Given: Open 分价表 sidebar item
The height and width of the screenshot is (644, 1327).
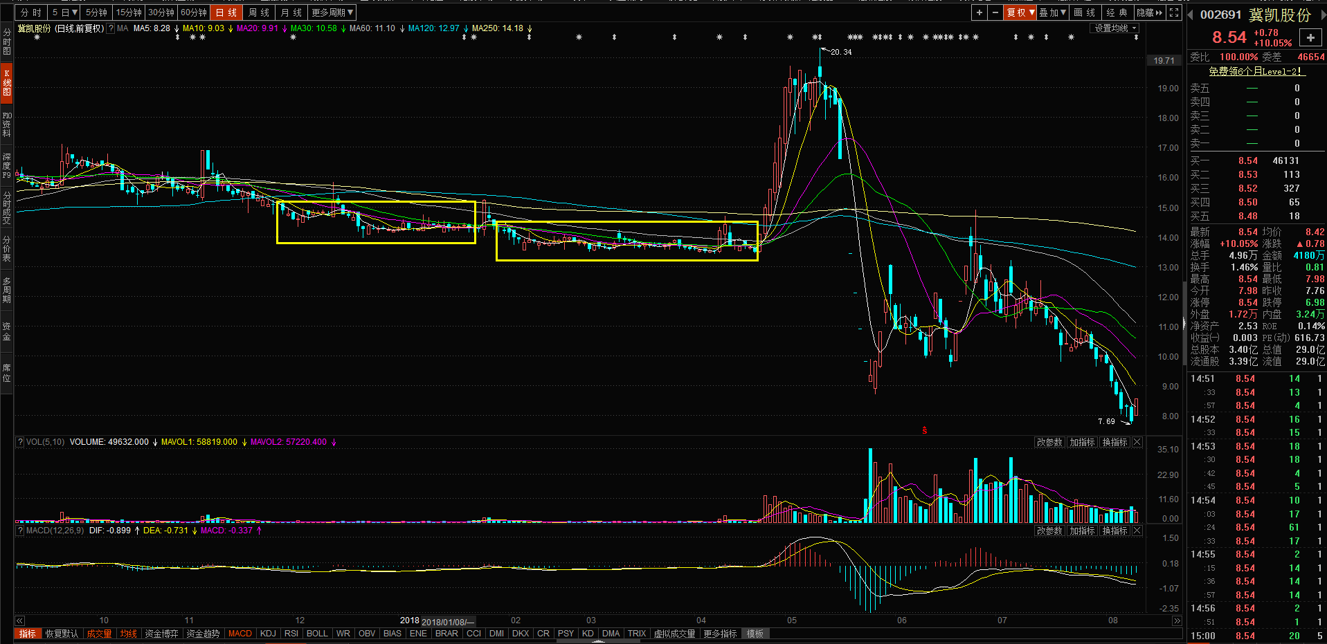Looking at the screenshot, I should pos(6,248).
